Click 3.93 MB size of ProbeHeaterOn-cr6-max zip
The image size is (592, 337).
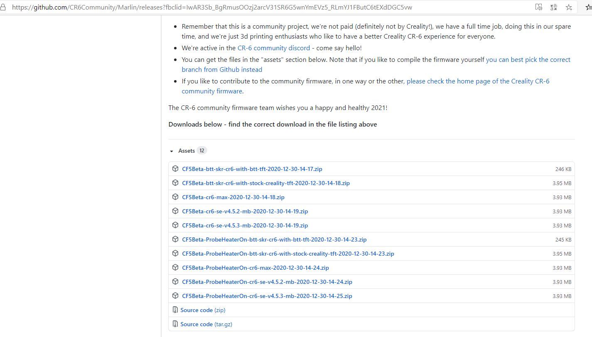(x=562, y=268)
